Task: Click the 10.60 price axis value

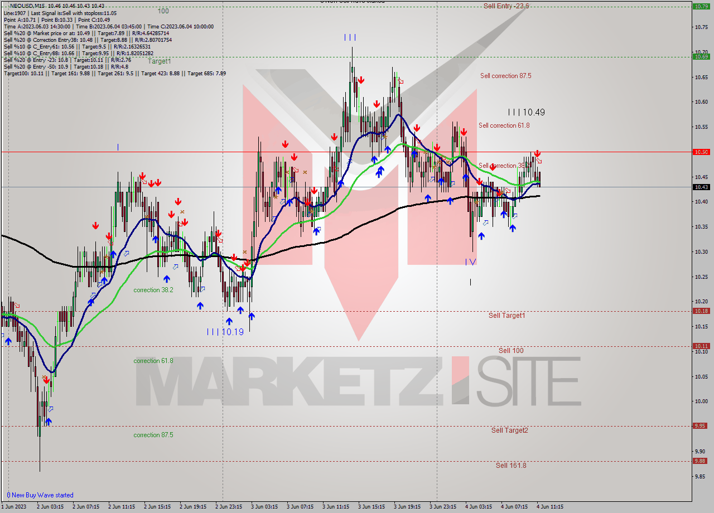Action: coord(701,101)
